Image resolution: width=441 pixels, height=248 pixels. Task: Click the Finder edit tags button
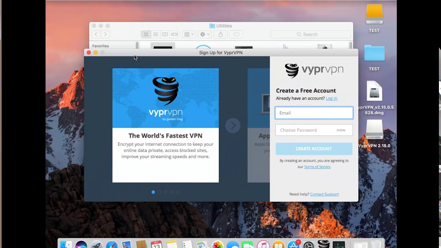[236, 34]
